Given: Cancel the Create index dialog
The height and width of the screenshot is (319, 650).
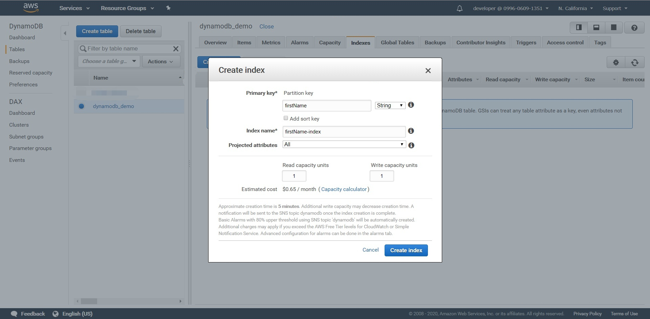Looking at the screenshot, I should 370,250.
